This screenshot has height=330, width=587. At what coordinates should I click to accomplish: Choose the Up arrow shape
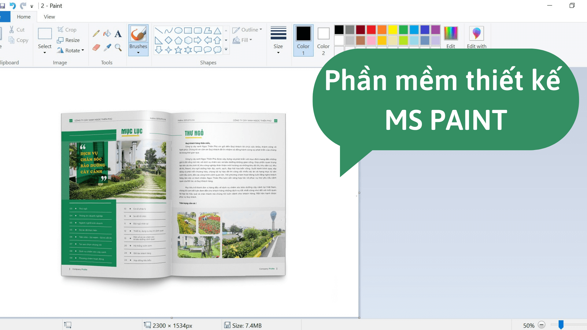(x=217, y=40)
